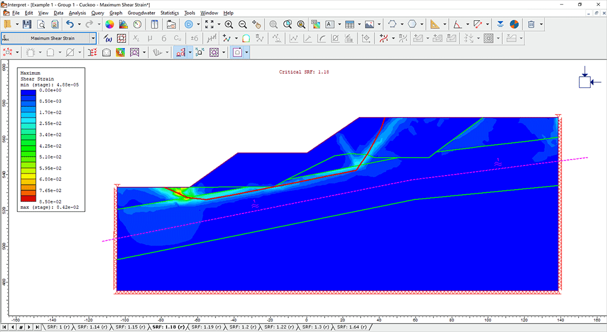Click the blue play Compute button
This screenshot has height=332, width=607.
189,24
